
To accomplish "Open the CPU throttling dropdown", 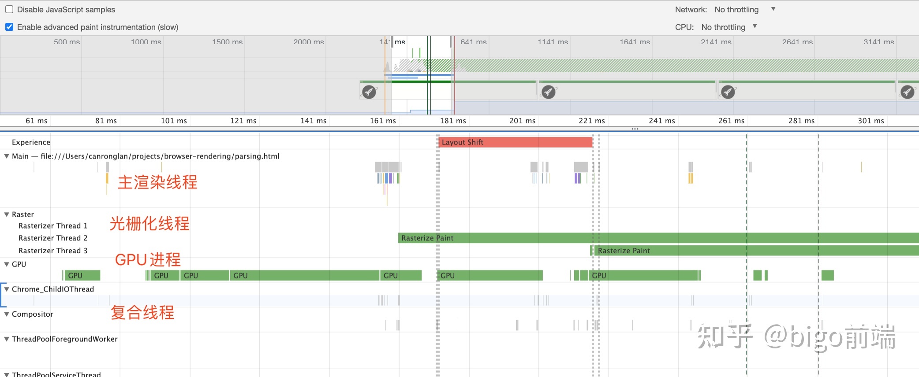I will pos(729,27).
